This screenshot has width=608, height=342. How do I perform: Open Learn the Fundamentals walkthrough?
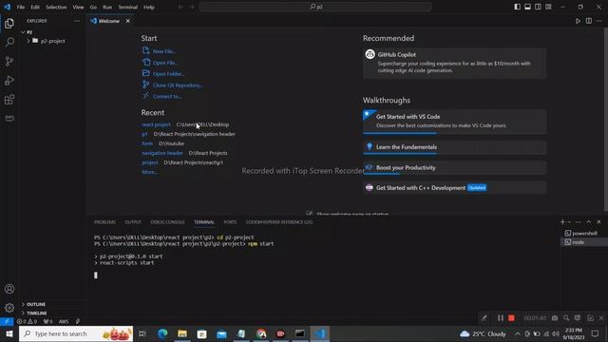click(454, 147)
